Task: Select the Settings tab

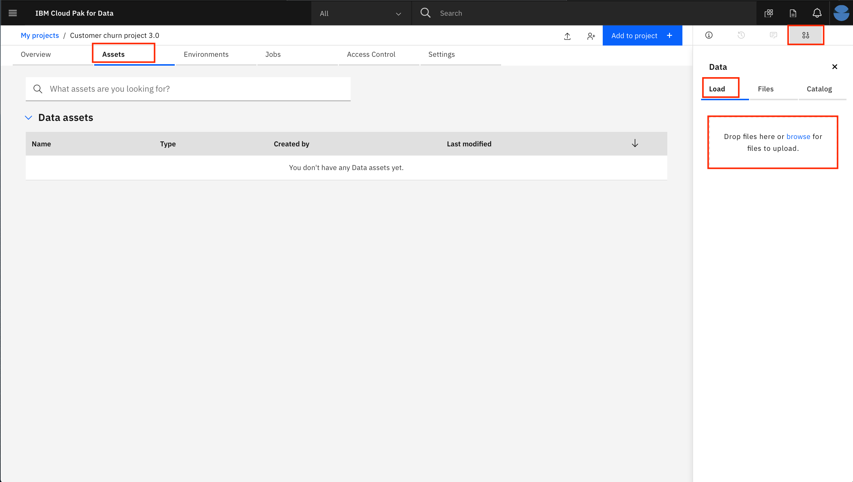Action: [x=441, y=54]
